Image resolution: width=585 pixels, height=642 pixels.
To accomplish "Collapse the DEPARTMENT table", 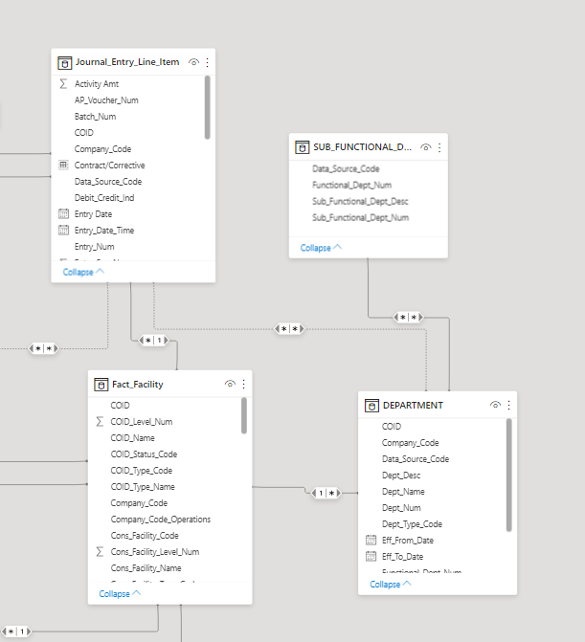I will coord(391,585).
